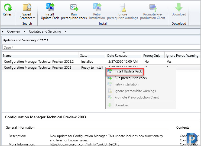The width and height of the screenshot is (201, 146).
Task: Click Download arrow icon in context menu
Action: coord(110,105)
